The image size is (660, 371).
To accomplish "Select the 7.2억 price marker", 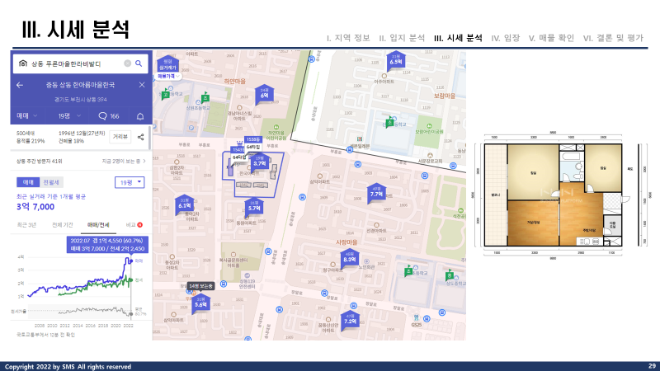I will (x=350, y=321).
